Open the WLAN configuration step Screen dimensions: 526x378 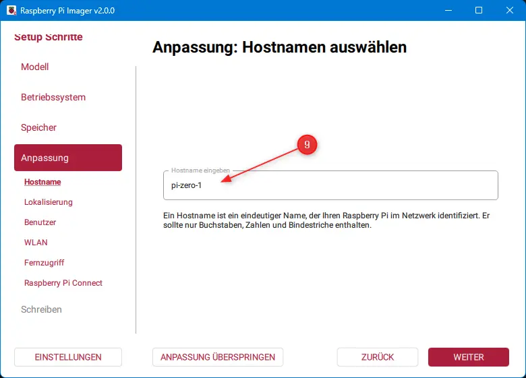click(x=36, y=243)
